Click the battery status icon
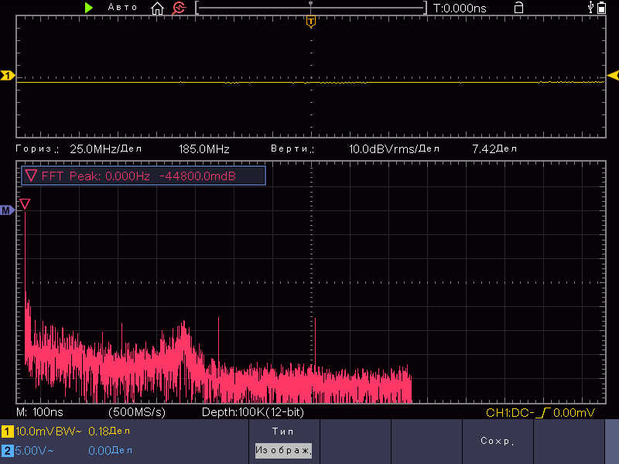The height and width of the screenshot is (464, 619). [x=601, y=8]
